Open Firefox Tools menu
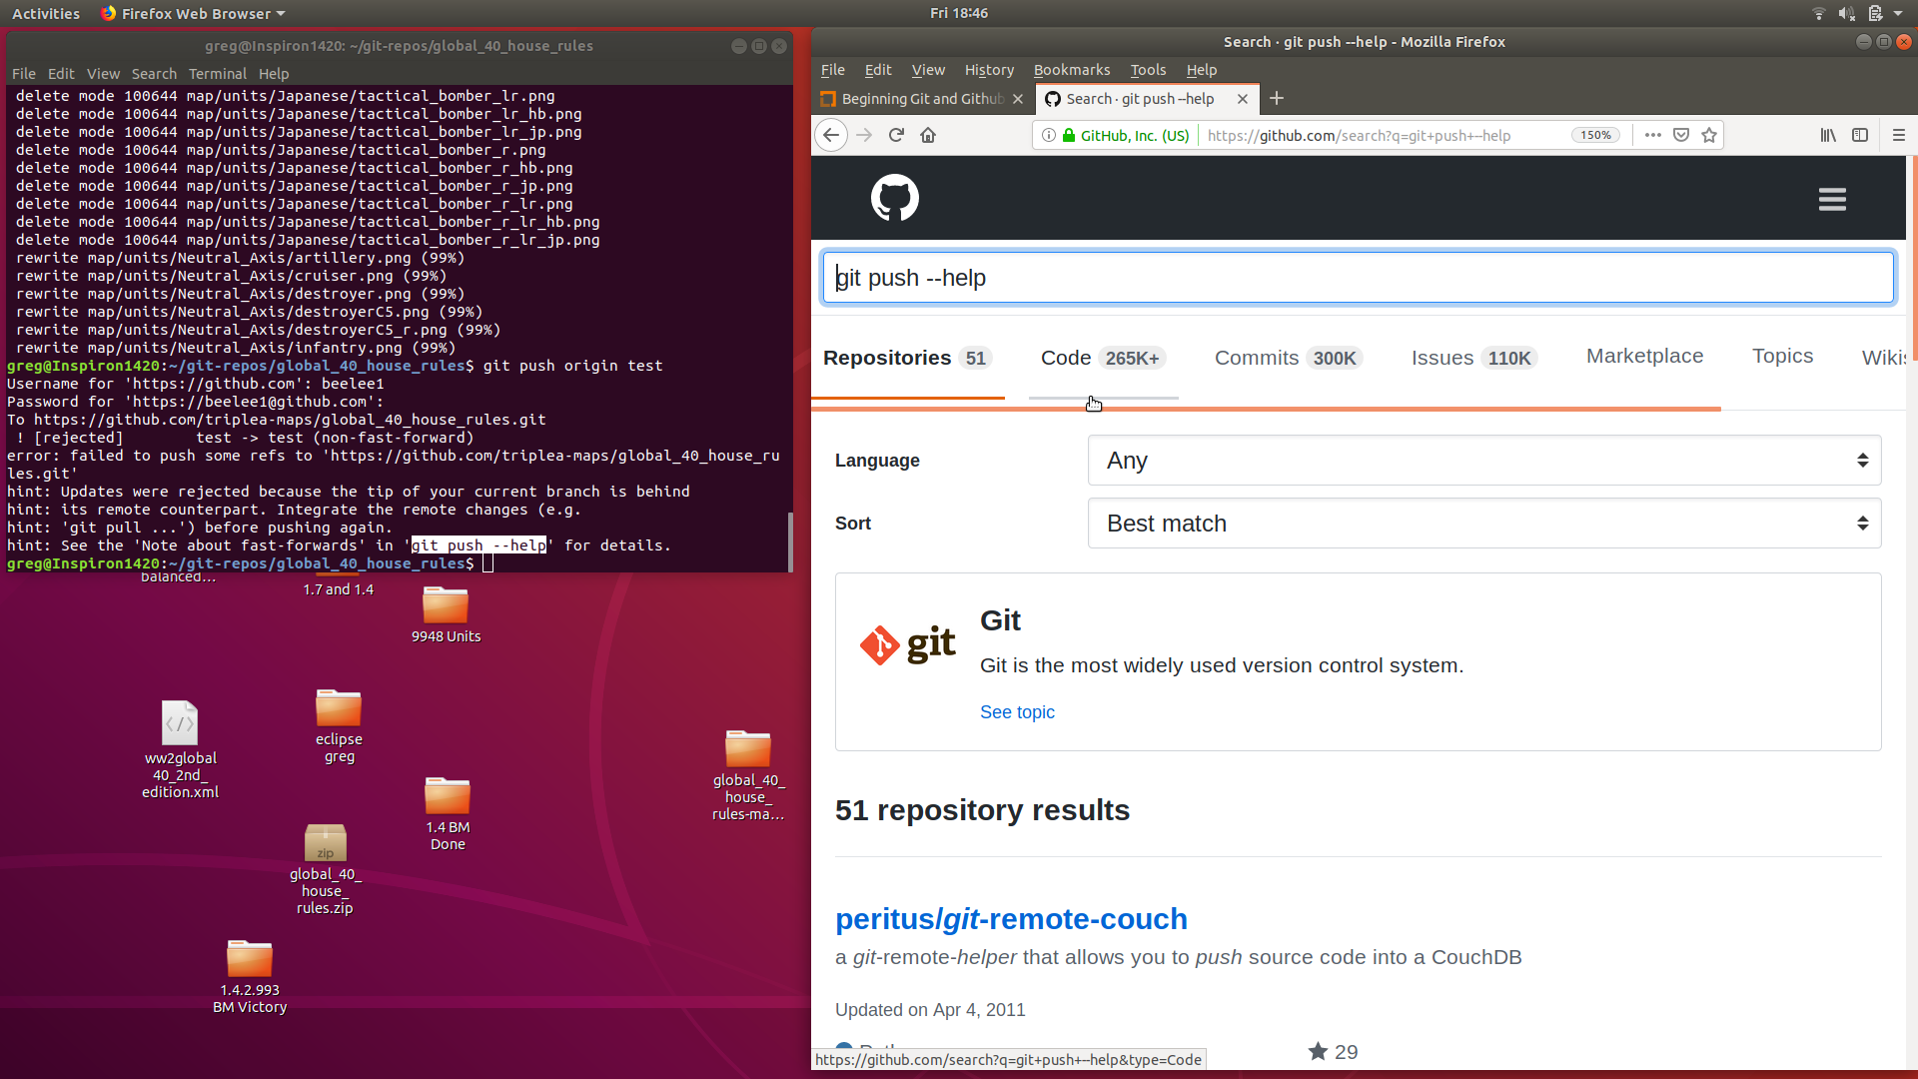 coord(1148,70)
